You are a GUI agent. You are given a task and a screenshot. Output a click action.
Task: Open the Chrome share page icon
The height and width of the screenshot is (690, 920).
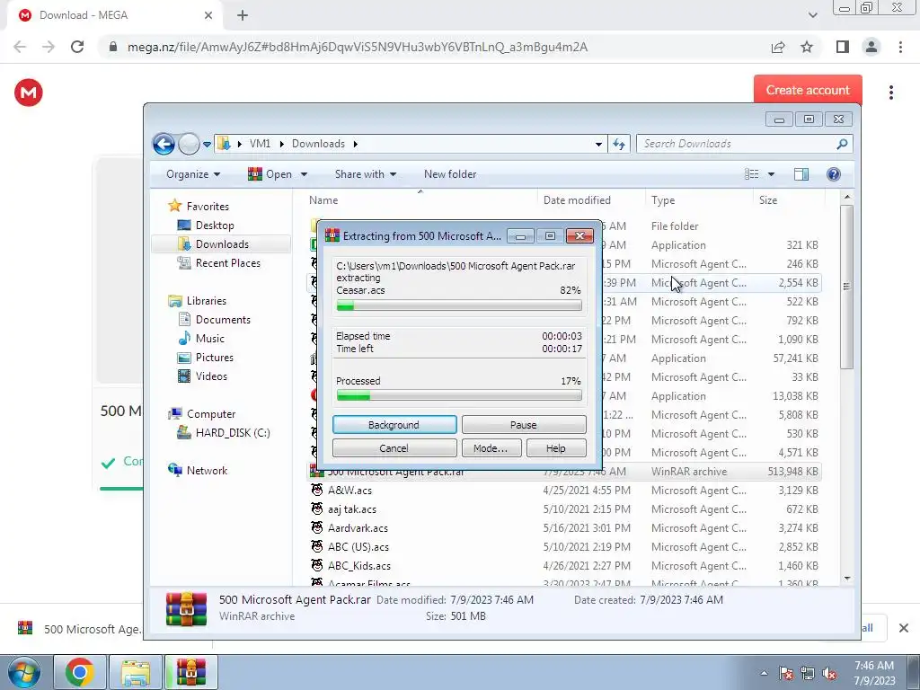(x=778, y=47)
